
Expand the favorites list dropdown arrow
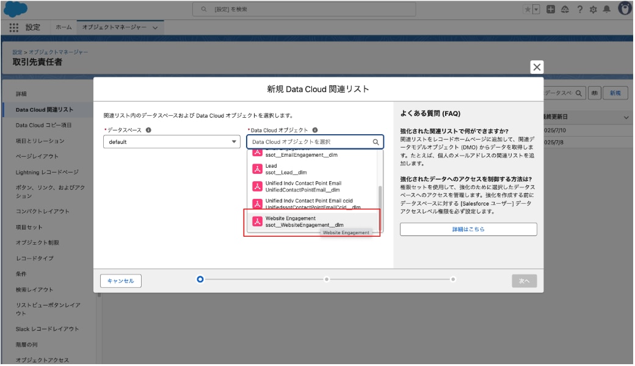click(x=536, y=9)
